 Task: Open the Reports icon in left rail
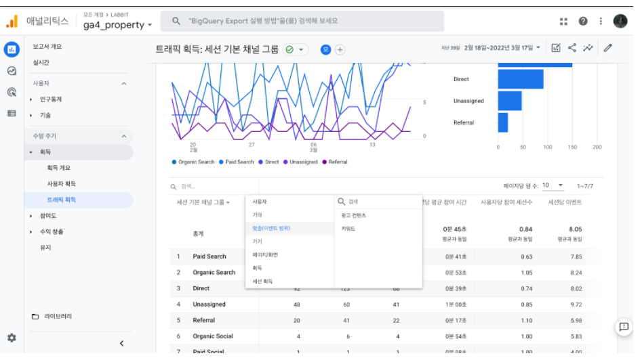click(12, 49)
